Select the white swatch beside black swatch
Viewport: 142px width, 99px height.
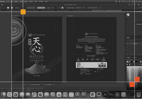pyautogui.click(x=129, y=64)
